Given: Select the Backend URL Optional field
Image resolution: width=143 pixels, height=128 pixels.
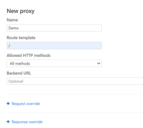Looking at the screenshot, I should pyautogui.click(x=75, y=81).
